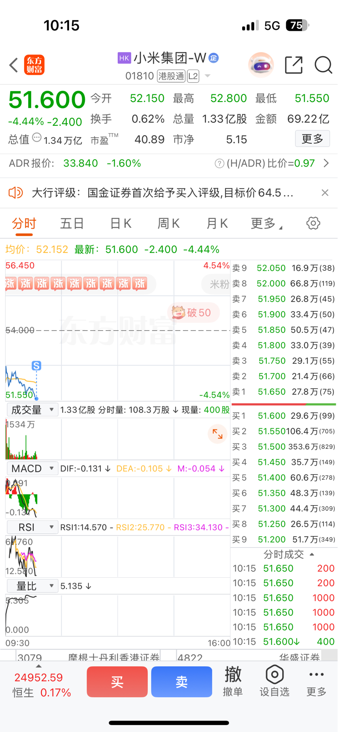
Task: Open the 成交量 indicator dropdown
Action: [x=33, y=410]
